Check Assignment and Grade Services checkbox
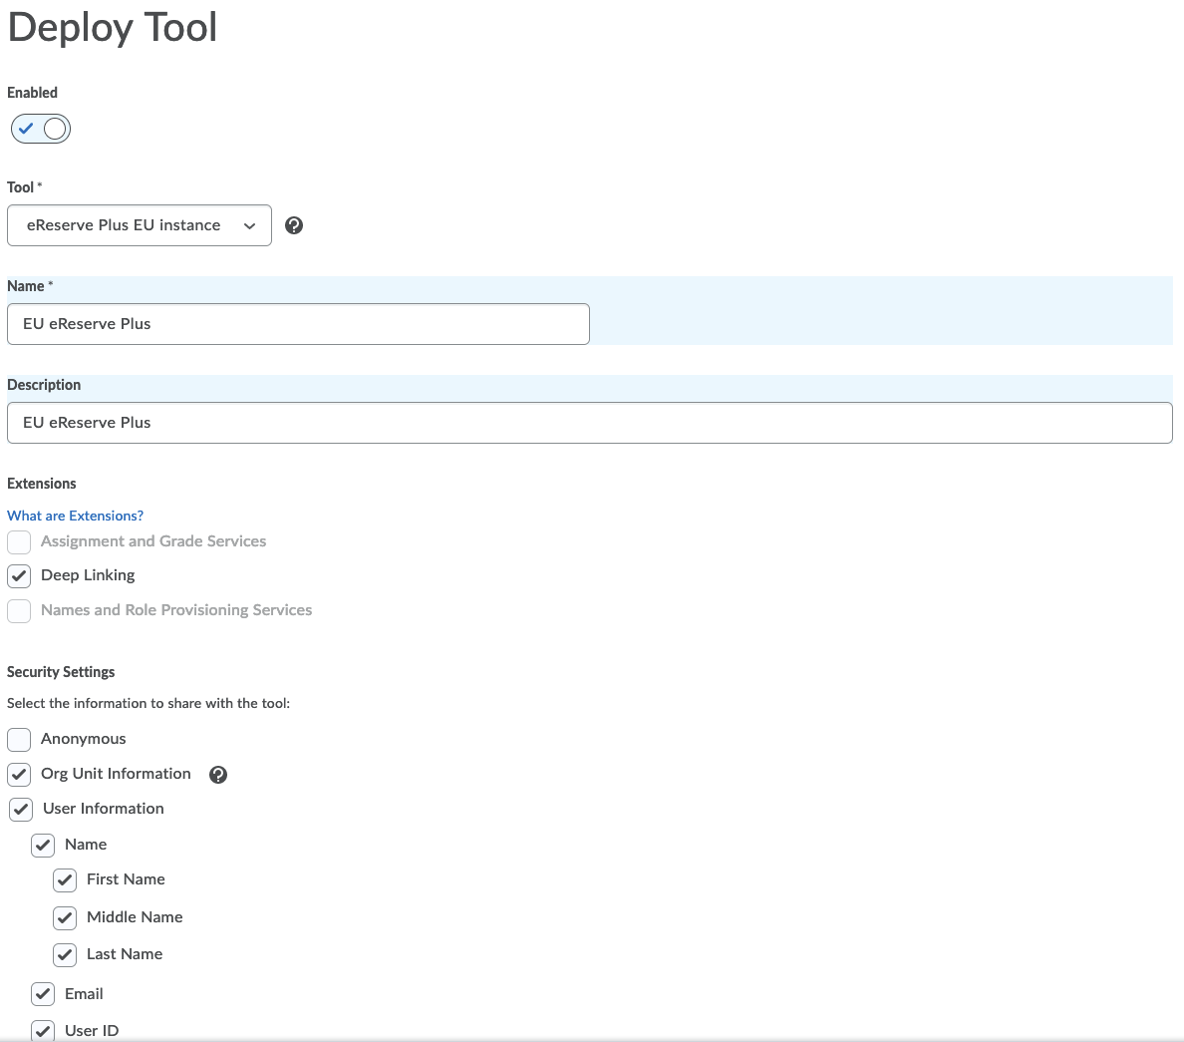This screenshot has width=1184, height=1042. (x=19, y=542)
